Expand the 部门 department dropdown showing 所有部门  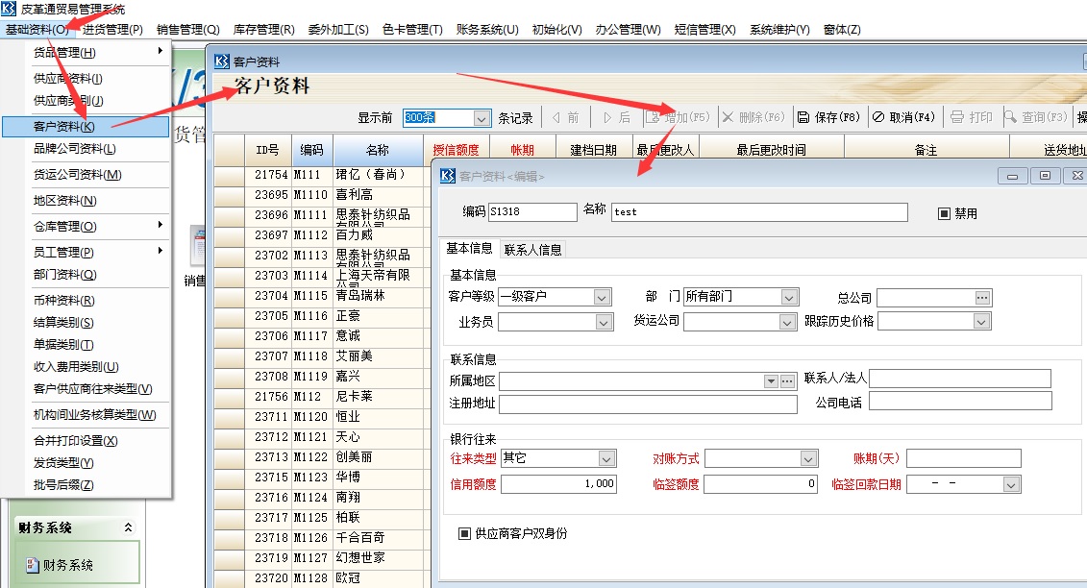(x=787, y=296)
